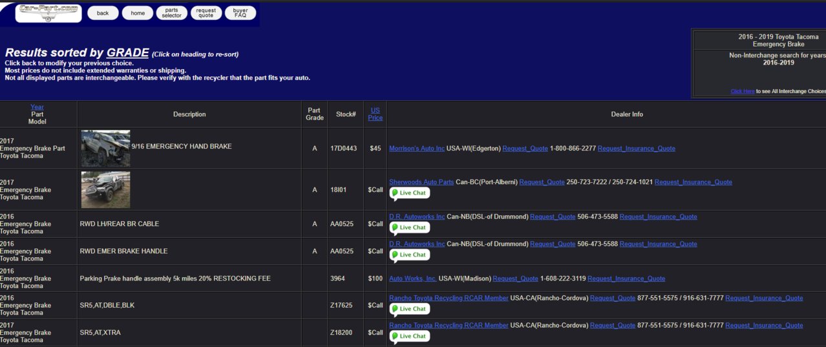Screen dimensions: 826x347
Task: Open Click Here interchange choices link
Action: pos(743,92)
